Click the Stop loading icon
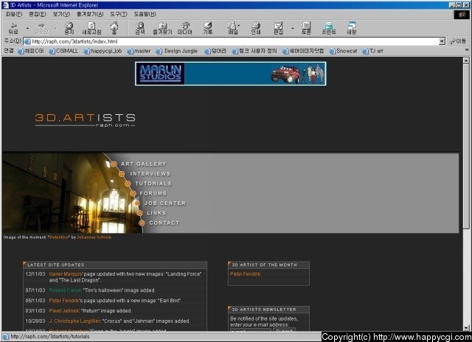472x342 pixels. point(69,28)
